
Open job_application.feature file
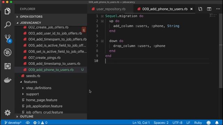(x=51, y=106)
